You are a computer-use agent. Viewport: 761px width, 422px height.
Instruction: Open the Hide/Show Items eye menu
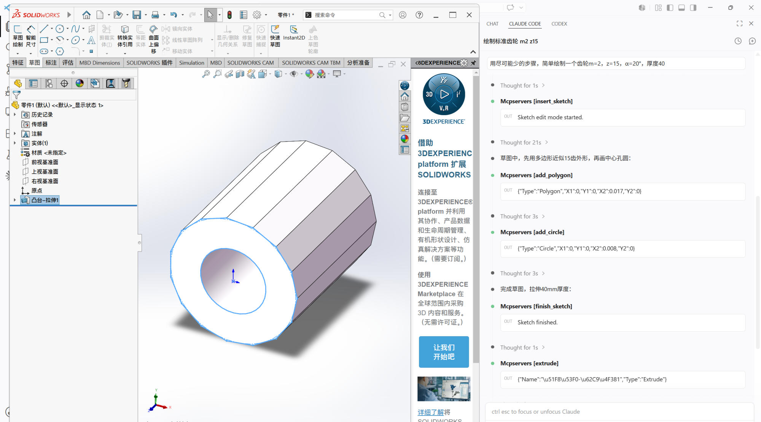[x=294, y=74]
